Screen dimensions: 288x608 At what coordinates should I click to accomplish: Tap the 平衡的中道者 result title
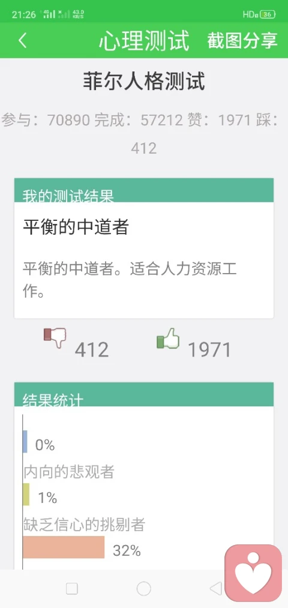tap(76, 227)
